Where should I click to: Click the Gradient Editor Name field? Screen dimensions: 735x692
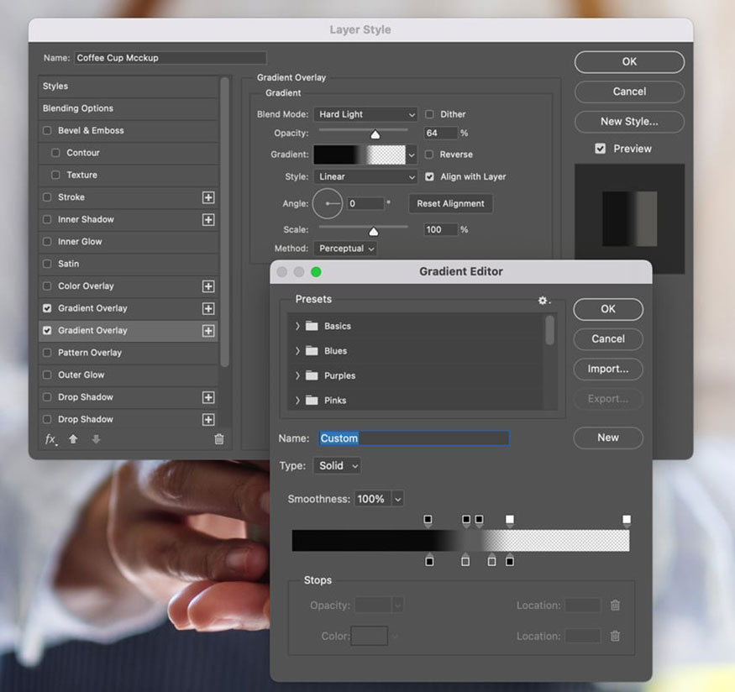click(414, 438)
